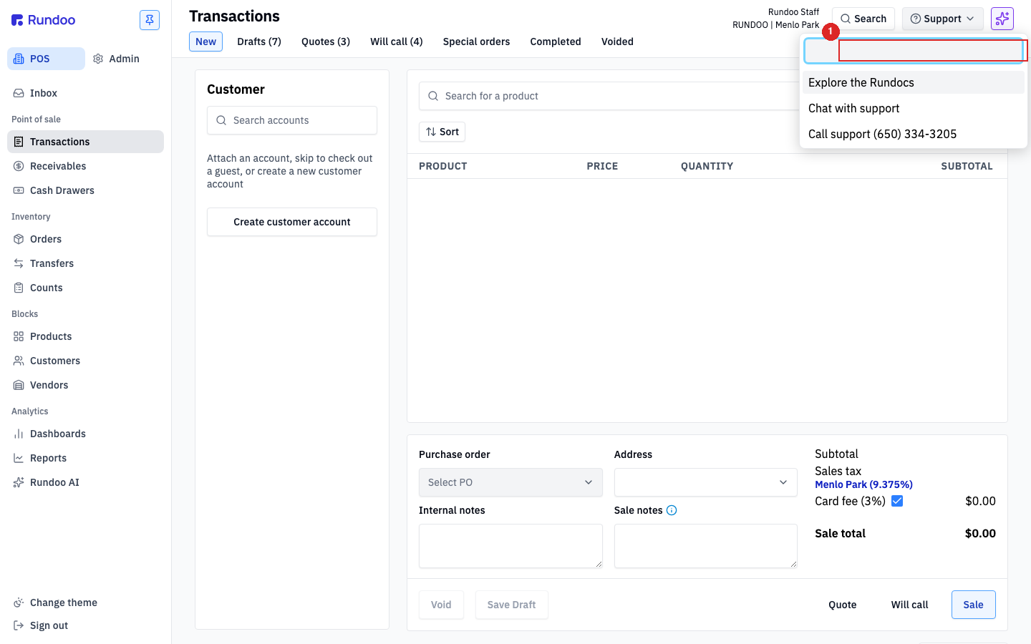Open Receivables in the sidebar
This screenshot has height=644, width=1031.
86,166
